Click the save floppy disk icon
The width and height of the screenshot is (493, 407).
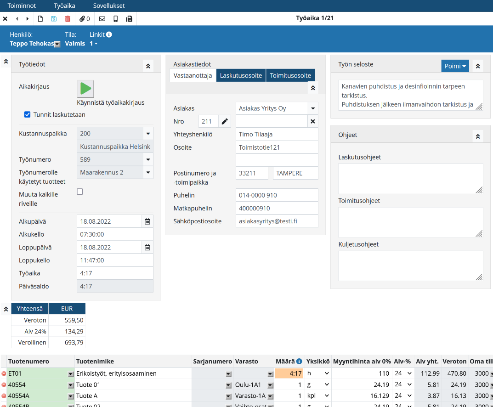click(54, 19)
